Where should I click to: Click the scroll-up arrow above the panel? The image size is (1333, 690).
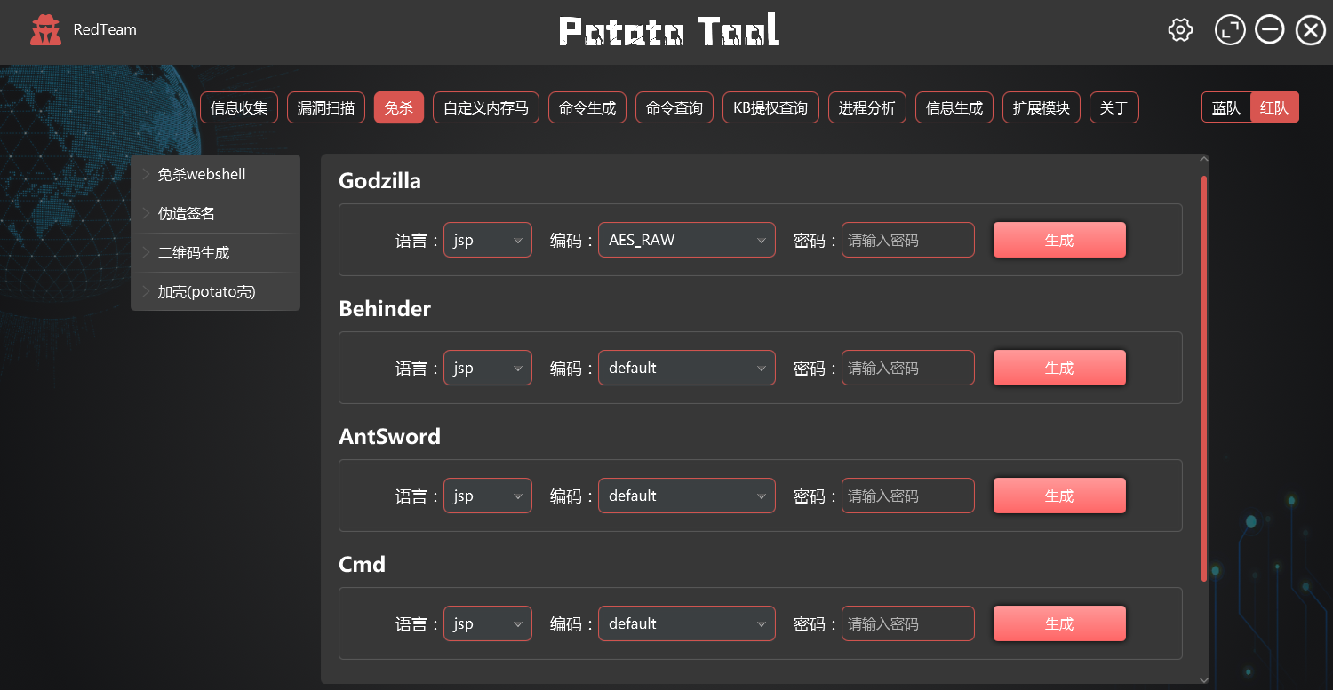click(x=1204, y=160)
